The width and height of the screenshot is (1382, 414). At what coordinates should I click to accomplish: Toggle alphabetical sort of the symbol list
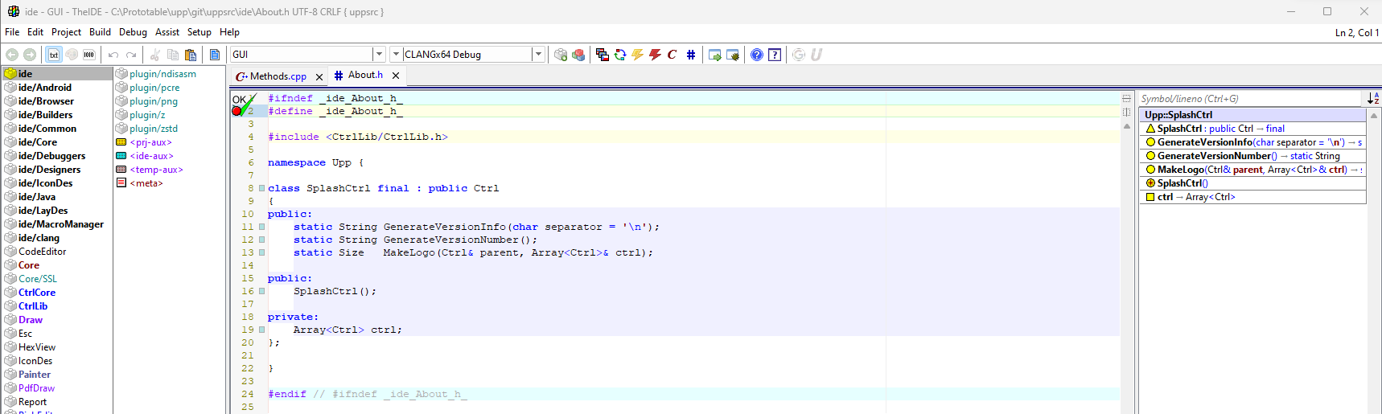pos(1373,98)
